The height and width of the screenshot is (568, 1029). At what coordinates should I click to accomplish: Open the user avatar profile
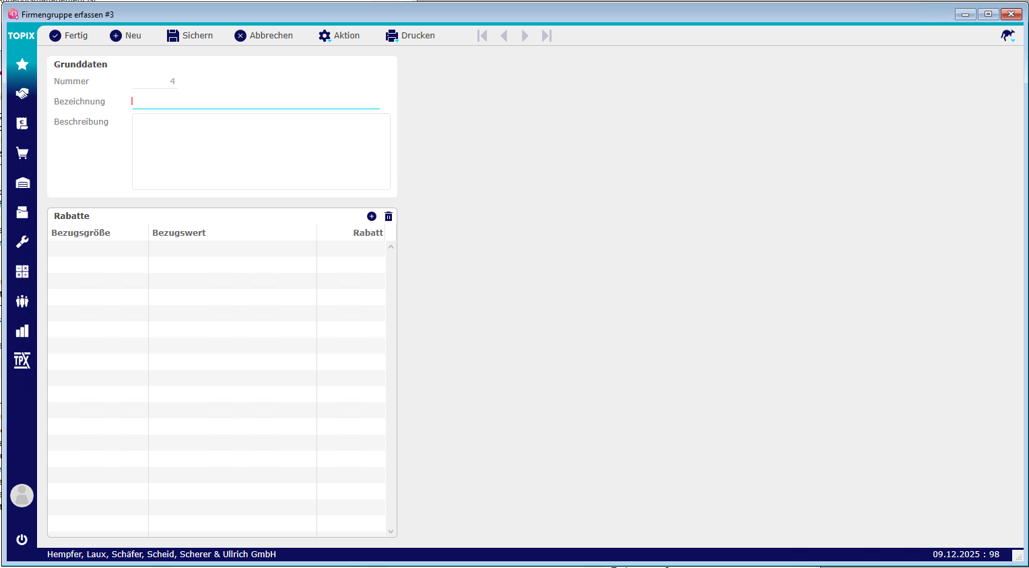point(22,495)
